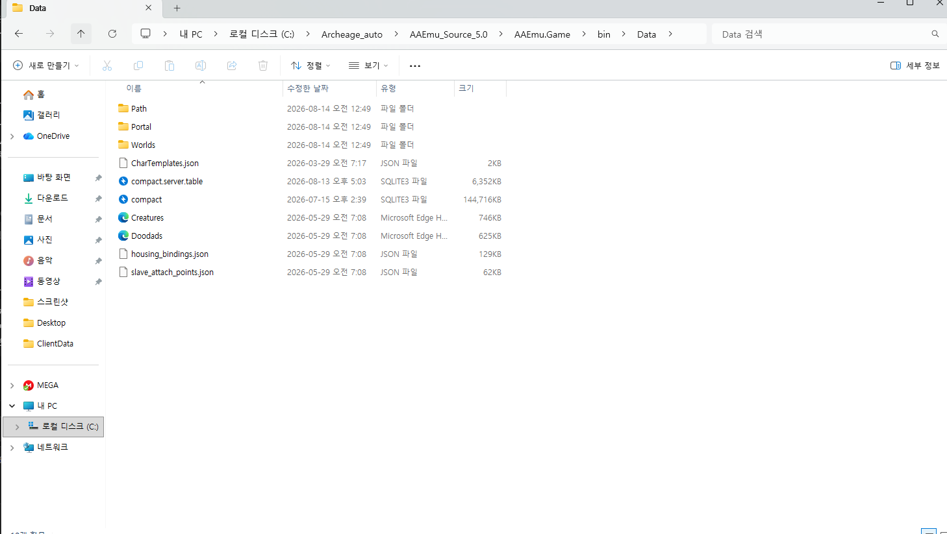Expand the 로컬 디스크 (C:) tree node
The height and width of the screenshot is (534, 947).
click(17, 427)
